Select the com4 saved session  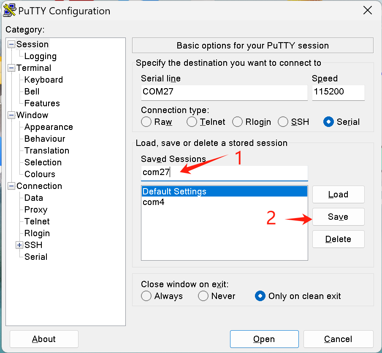(x=154, y=202)
